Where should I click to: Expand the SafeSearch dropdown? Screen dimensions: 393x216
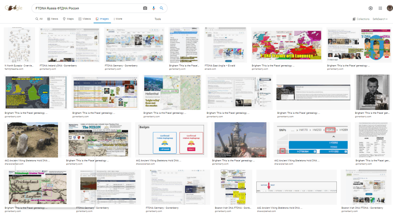(x=380, y=19)
